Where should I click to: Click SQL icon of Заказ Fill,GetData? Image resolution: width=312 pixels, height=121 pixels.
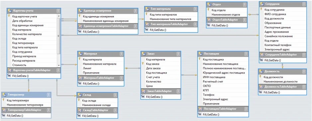(x=143, y=96)
